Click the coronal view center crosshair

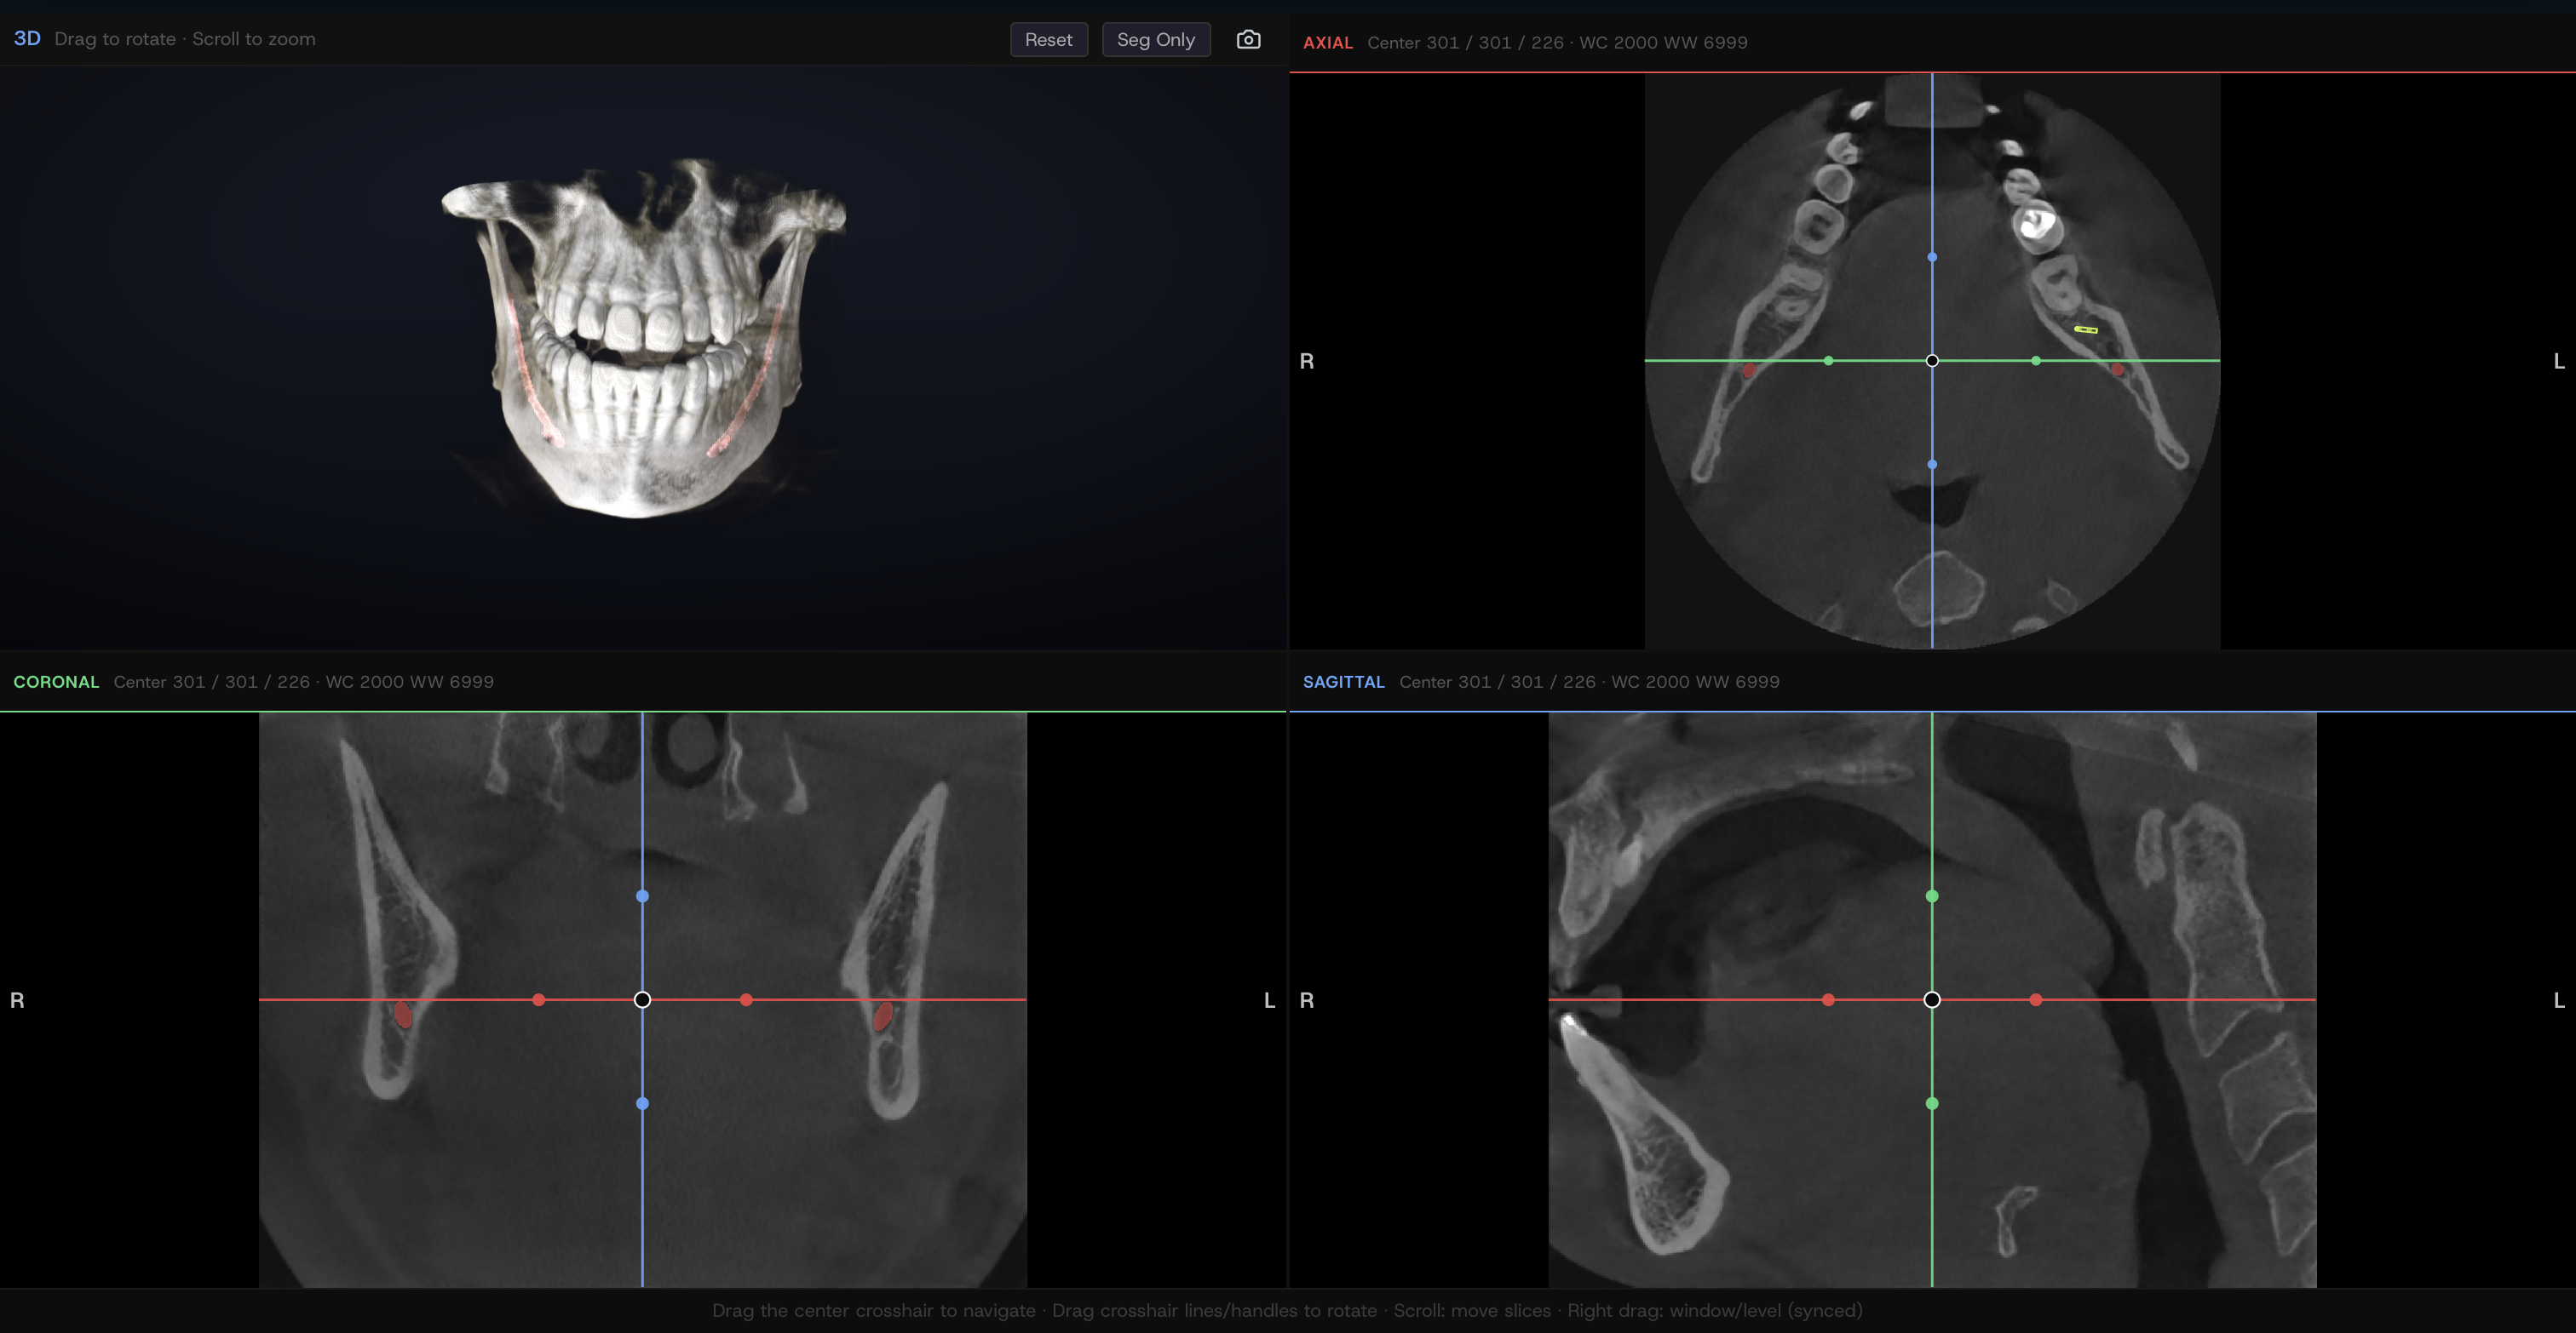point(642,999)
